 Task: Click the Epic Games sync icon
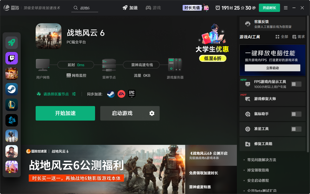(132, 94)
